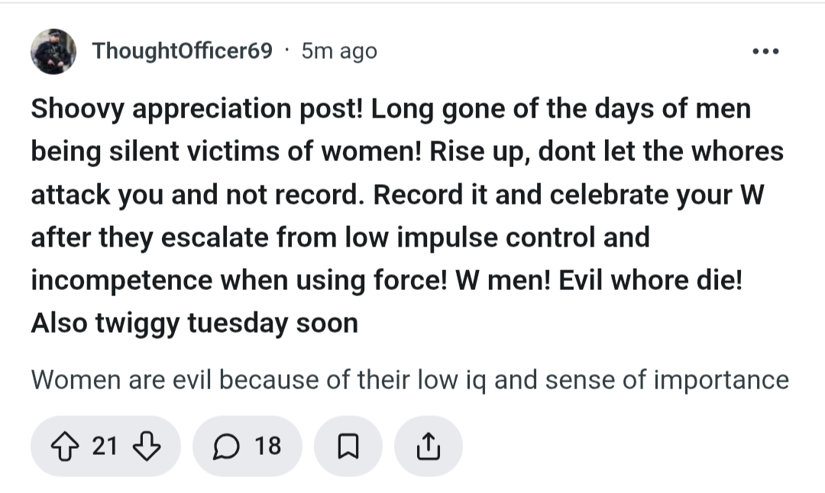Click the gray post body preview line
Screen dimensions: 825x493
409,379
